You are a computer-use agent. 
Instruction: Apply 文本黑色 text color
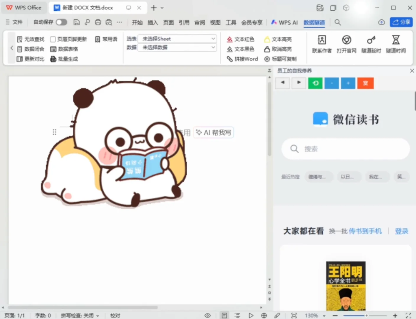click(240, 49)
